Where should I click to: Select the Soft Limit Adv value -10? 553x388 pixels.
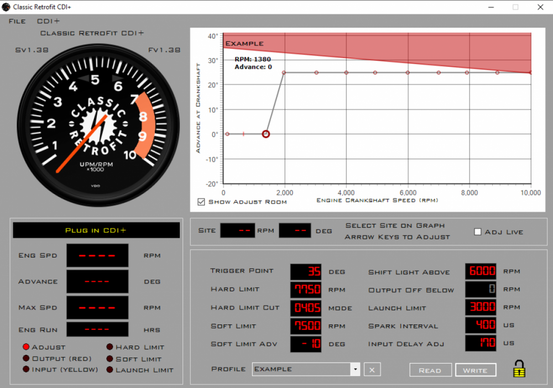coord(306,344)
